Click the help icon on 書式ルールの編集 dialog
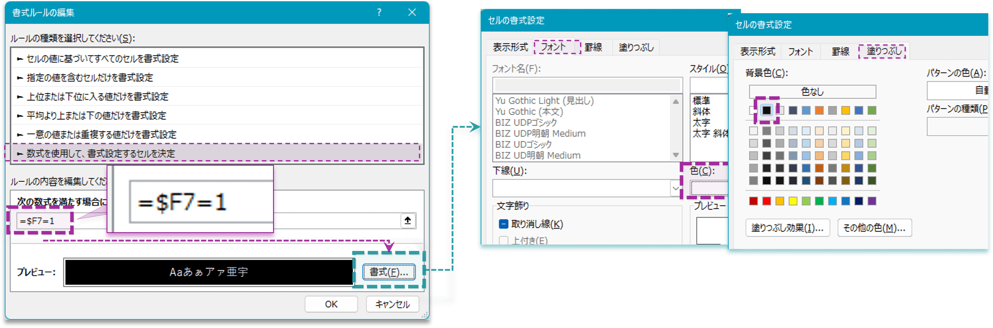 click(x=379, y=12)
